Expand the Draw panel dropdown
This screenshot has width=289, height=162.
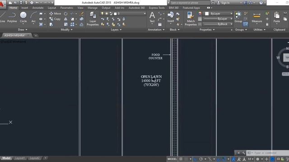[x=23, y=30]
